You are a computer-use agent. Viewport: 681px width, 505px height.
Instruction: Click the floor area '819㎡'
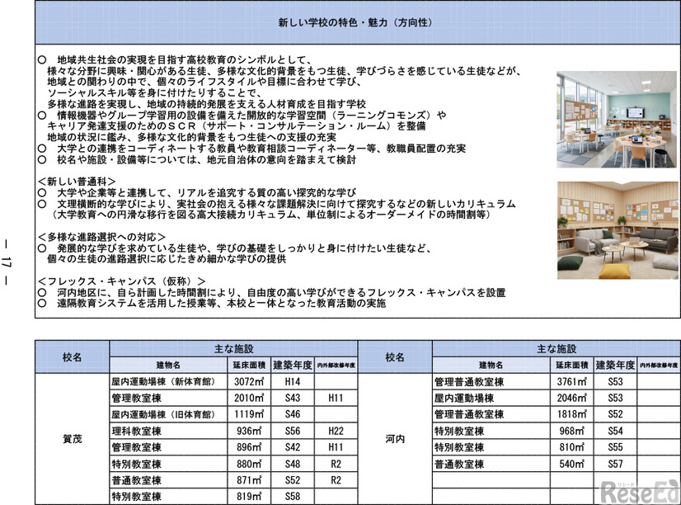pos(250,496)
